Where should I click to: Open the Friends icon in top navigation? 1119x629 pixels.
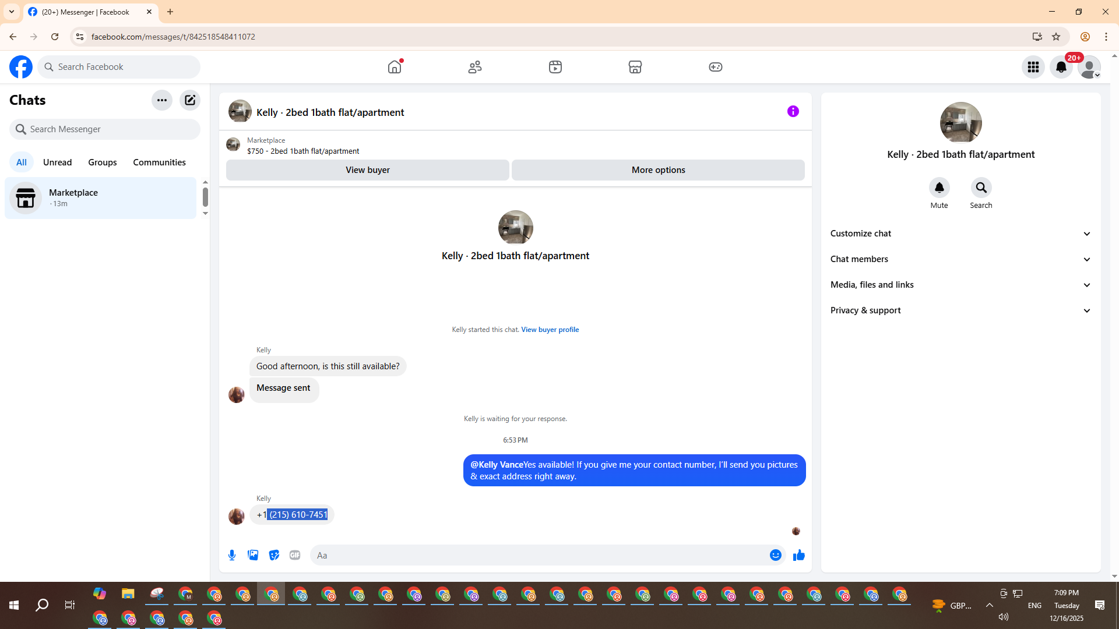pyautogui.click(x=475, y=67)
